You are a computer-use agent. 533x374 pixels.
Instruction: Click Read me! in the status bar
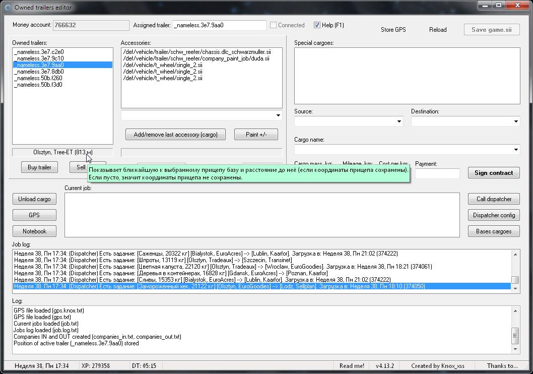352,366
